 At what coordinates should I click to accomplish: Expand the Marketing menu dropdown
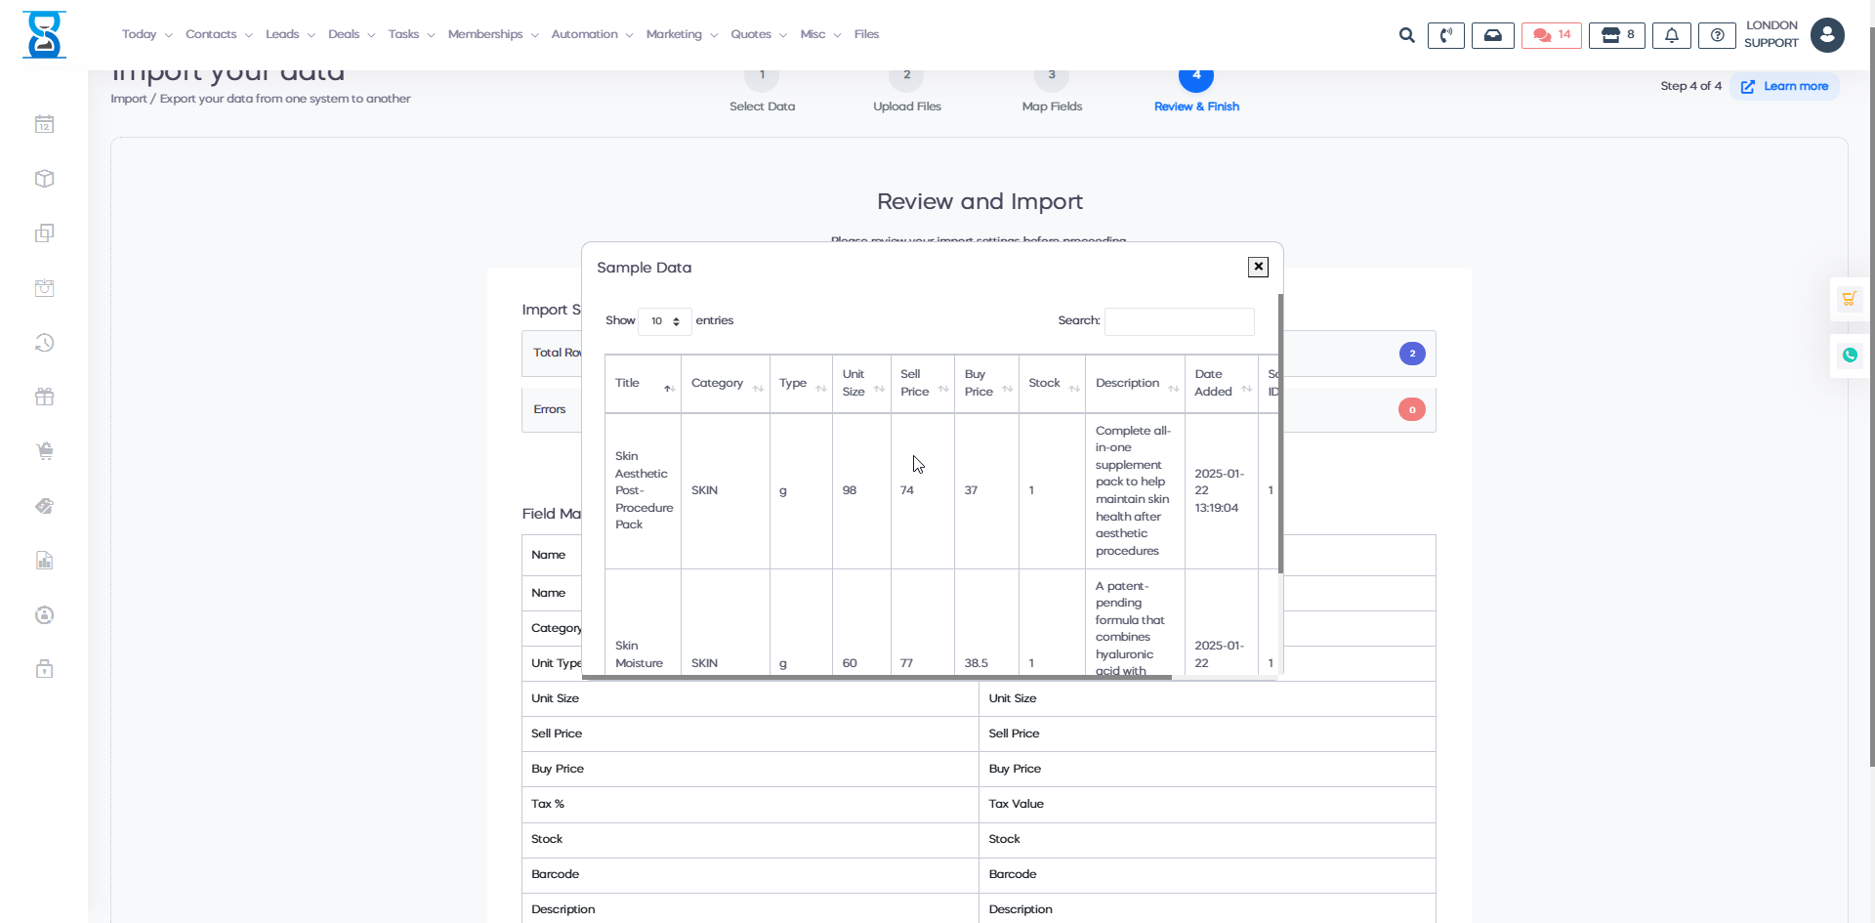[x=681, y=34]
